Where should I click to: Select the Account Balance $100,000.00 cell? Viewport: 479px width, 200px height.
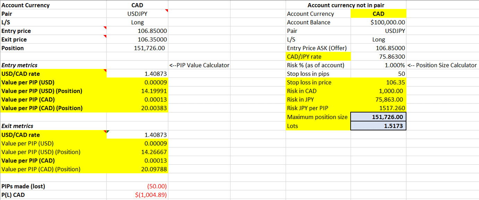pos(378,22)
